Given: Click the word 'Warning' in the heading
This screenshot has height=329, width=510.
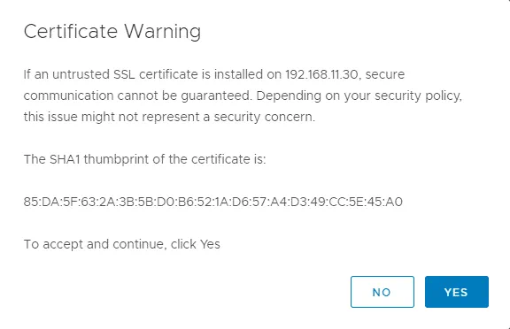Looking at the screenshot, I should click(162, 32).
